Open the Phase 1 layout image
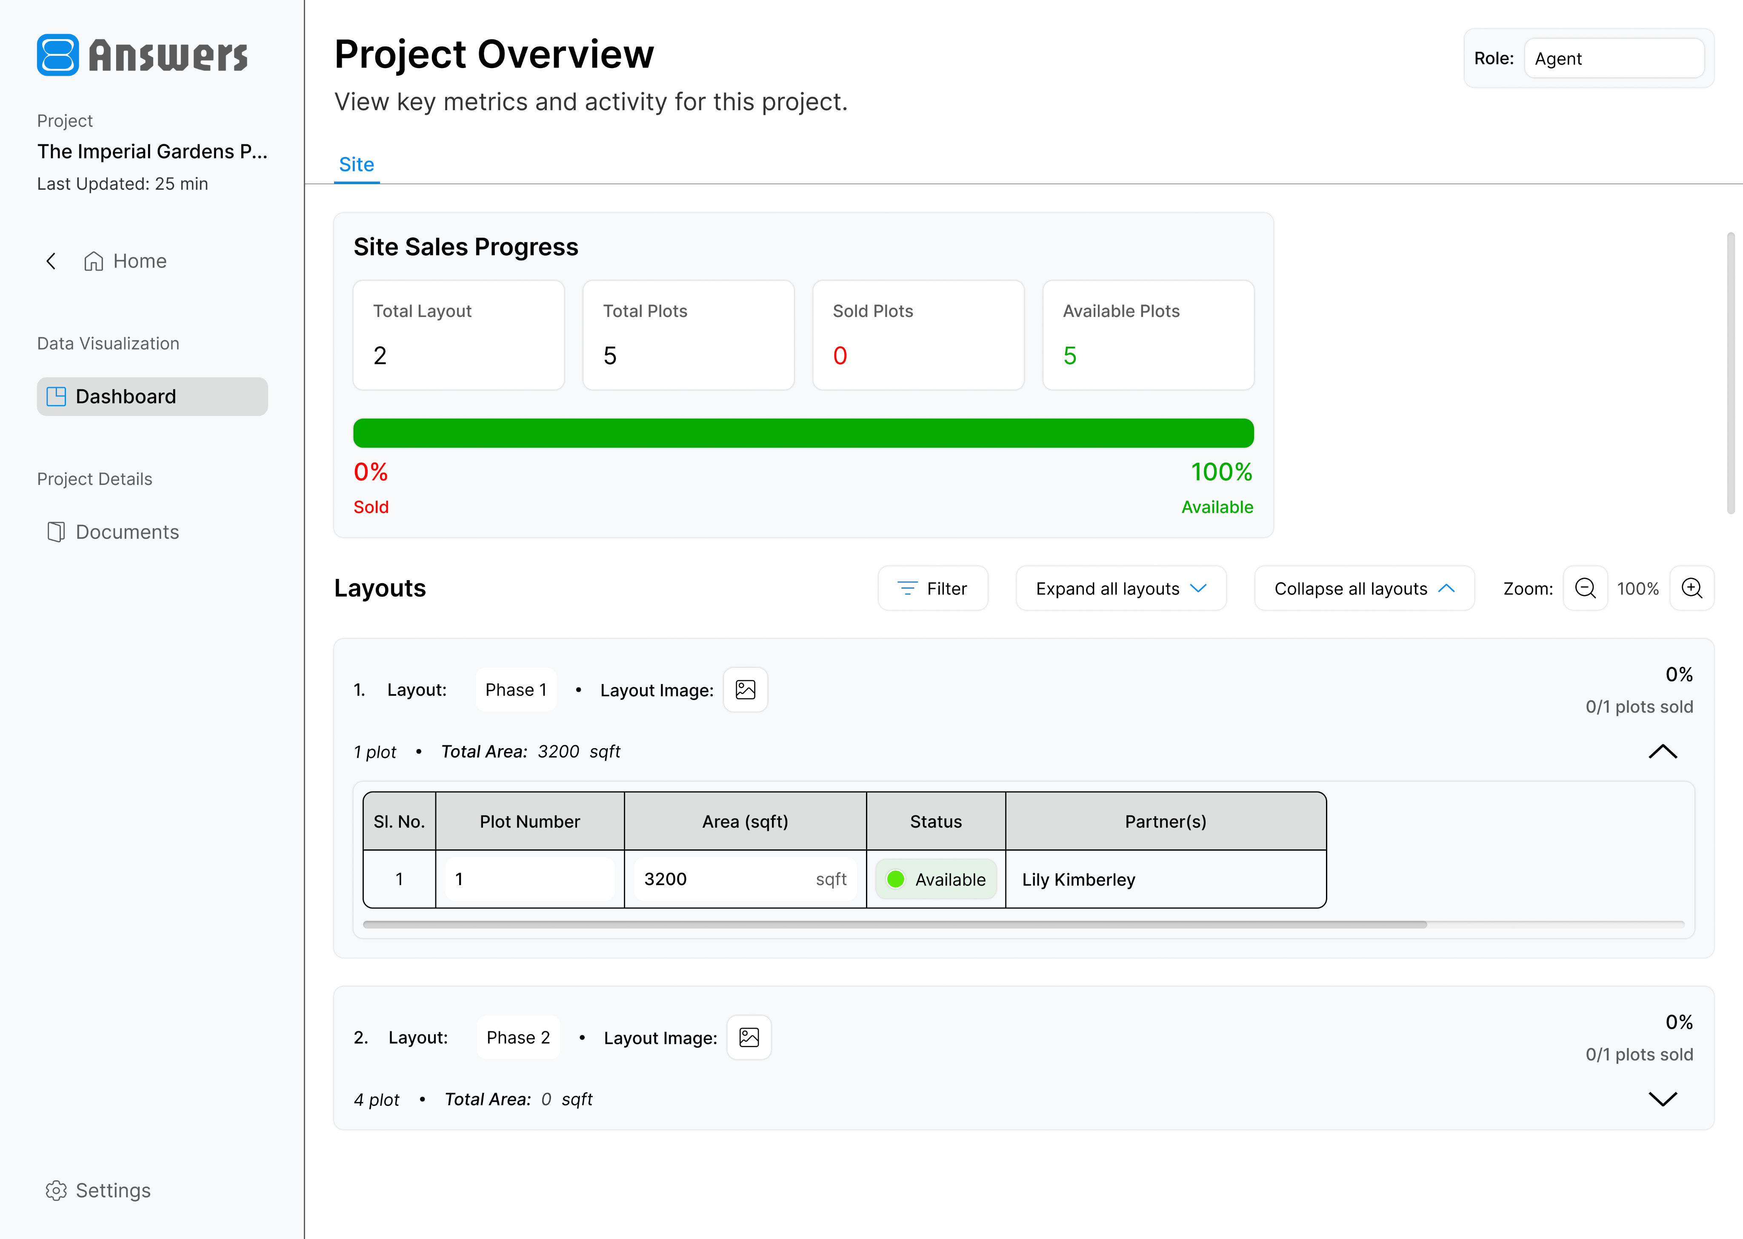The image size is (1743, 1239). (x=746, y=690)
